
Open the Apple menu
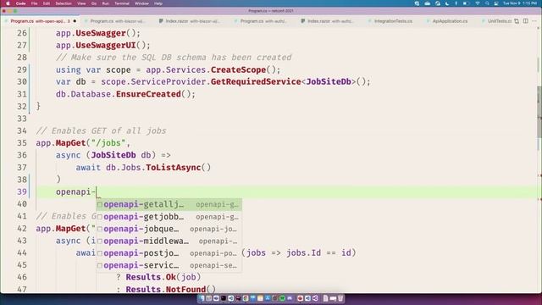coord(8,3)
